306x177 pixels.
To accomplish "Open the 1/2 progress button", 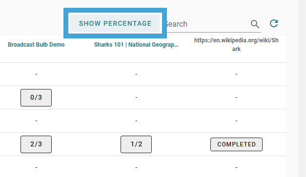I will pos(136,144).
